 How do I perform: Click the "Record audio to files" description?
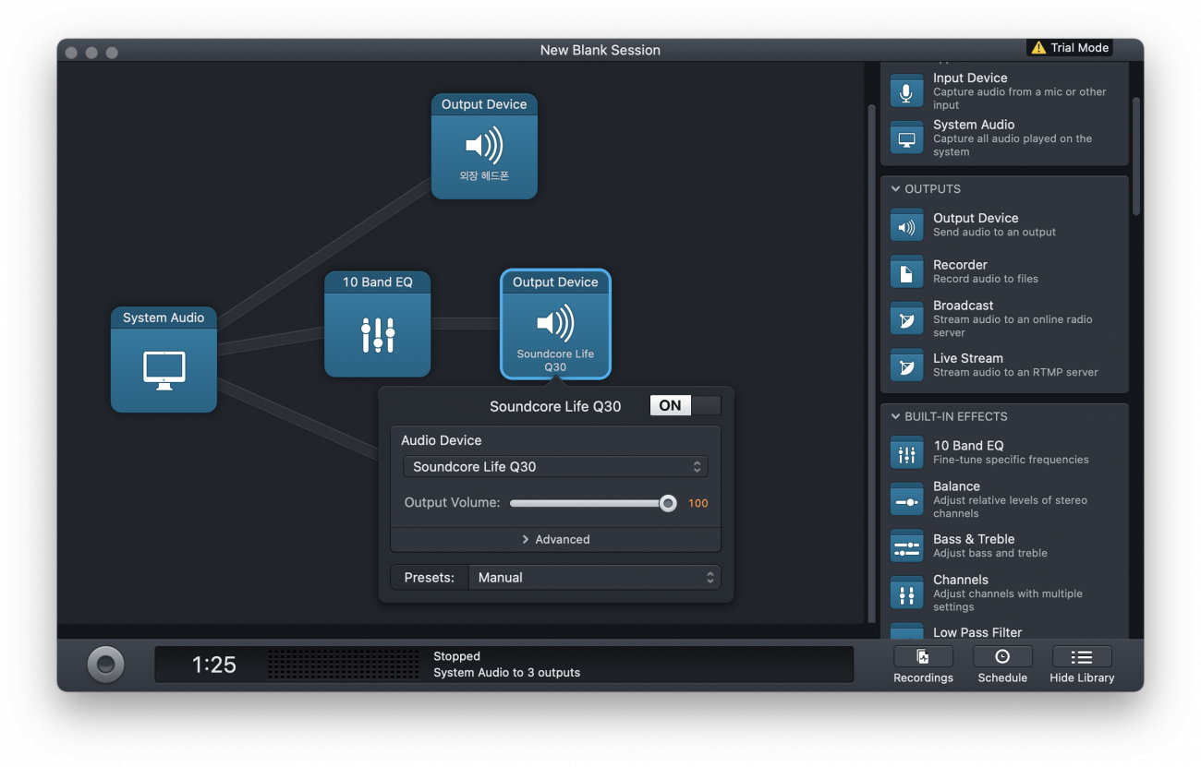coord(986,279)
